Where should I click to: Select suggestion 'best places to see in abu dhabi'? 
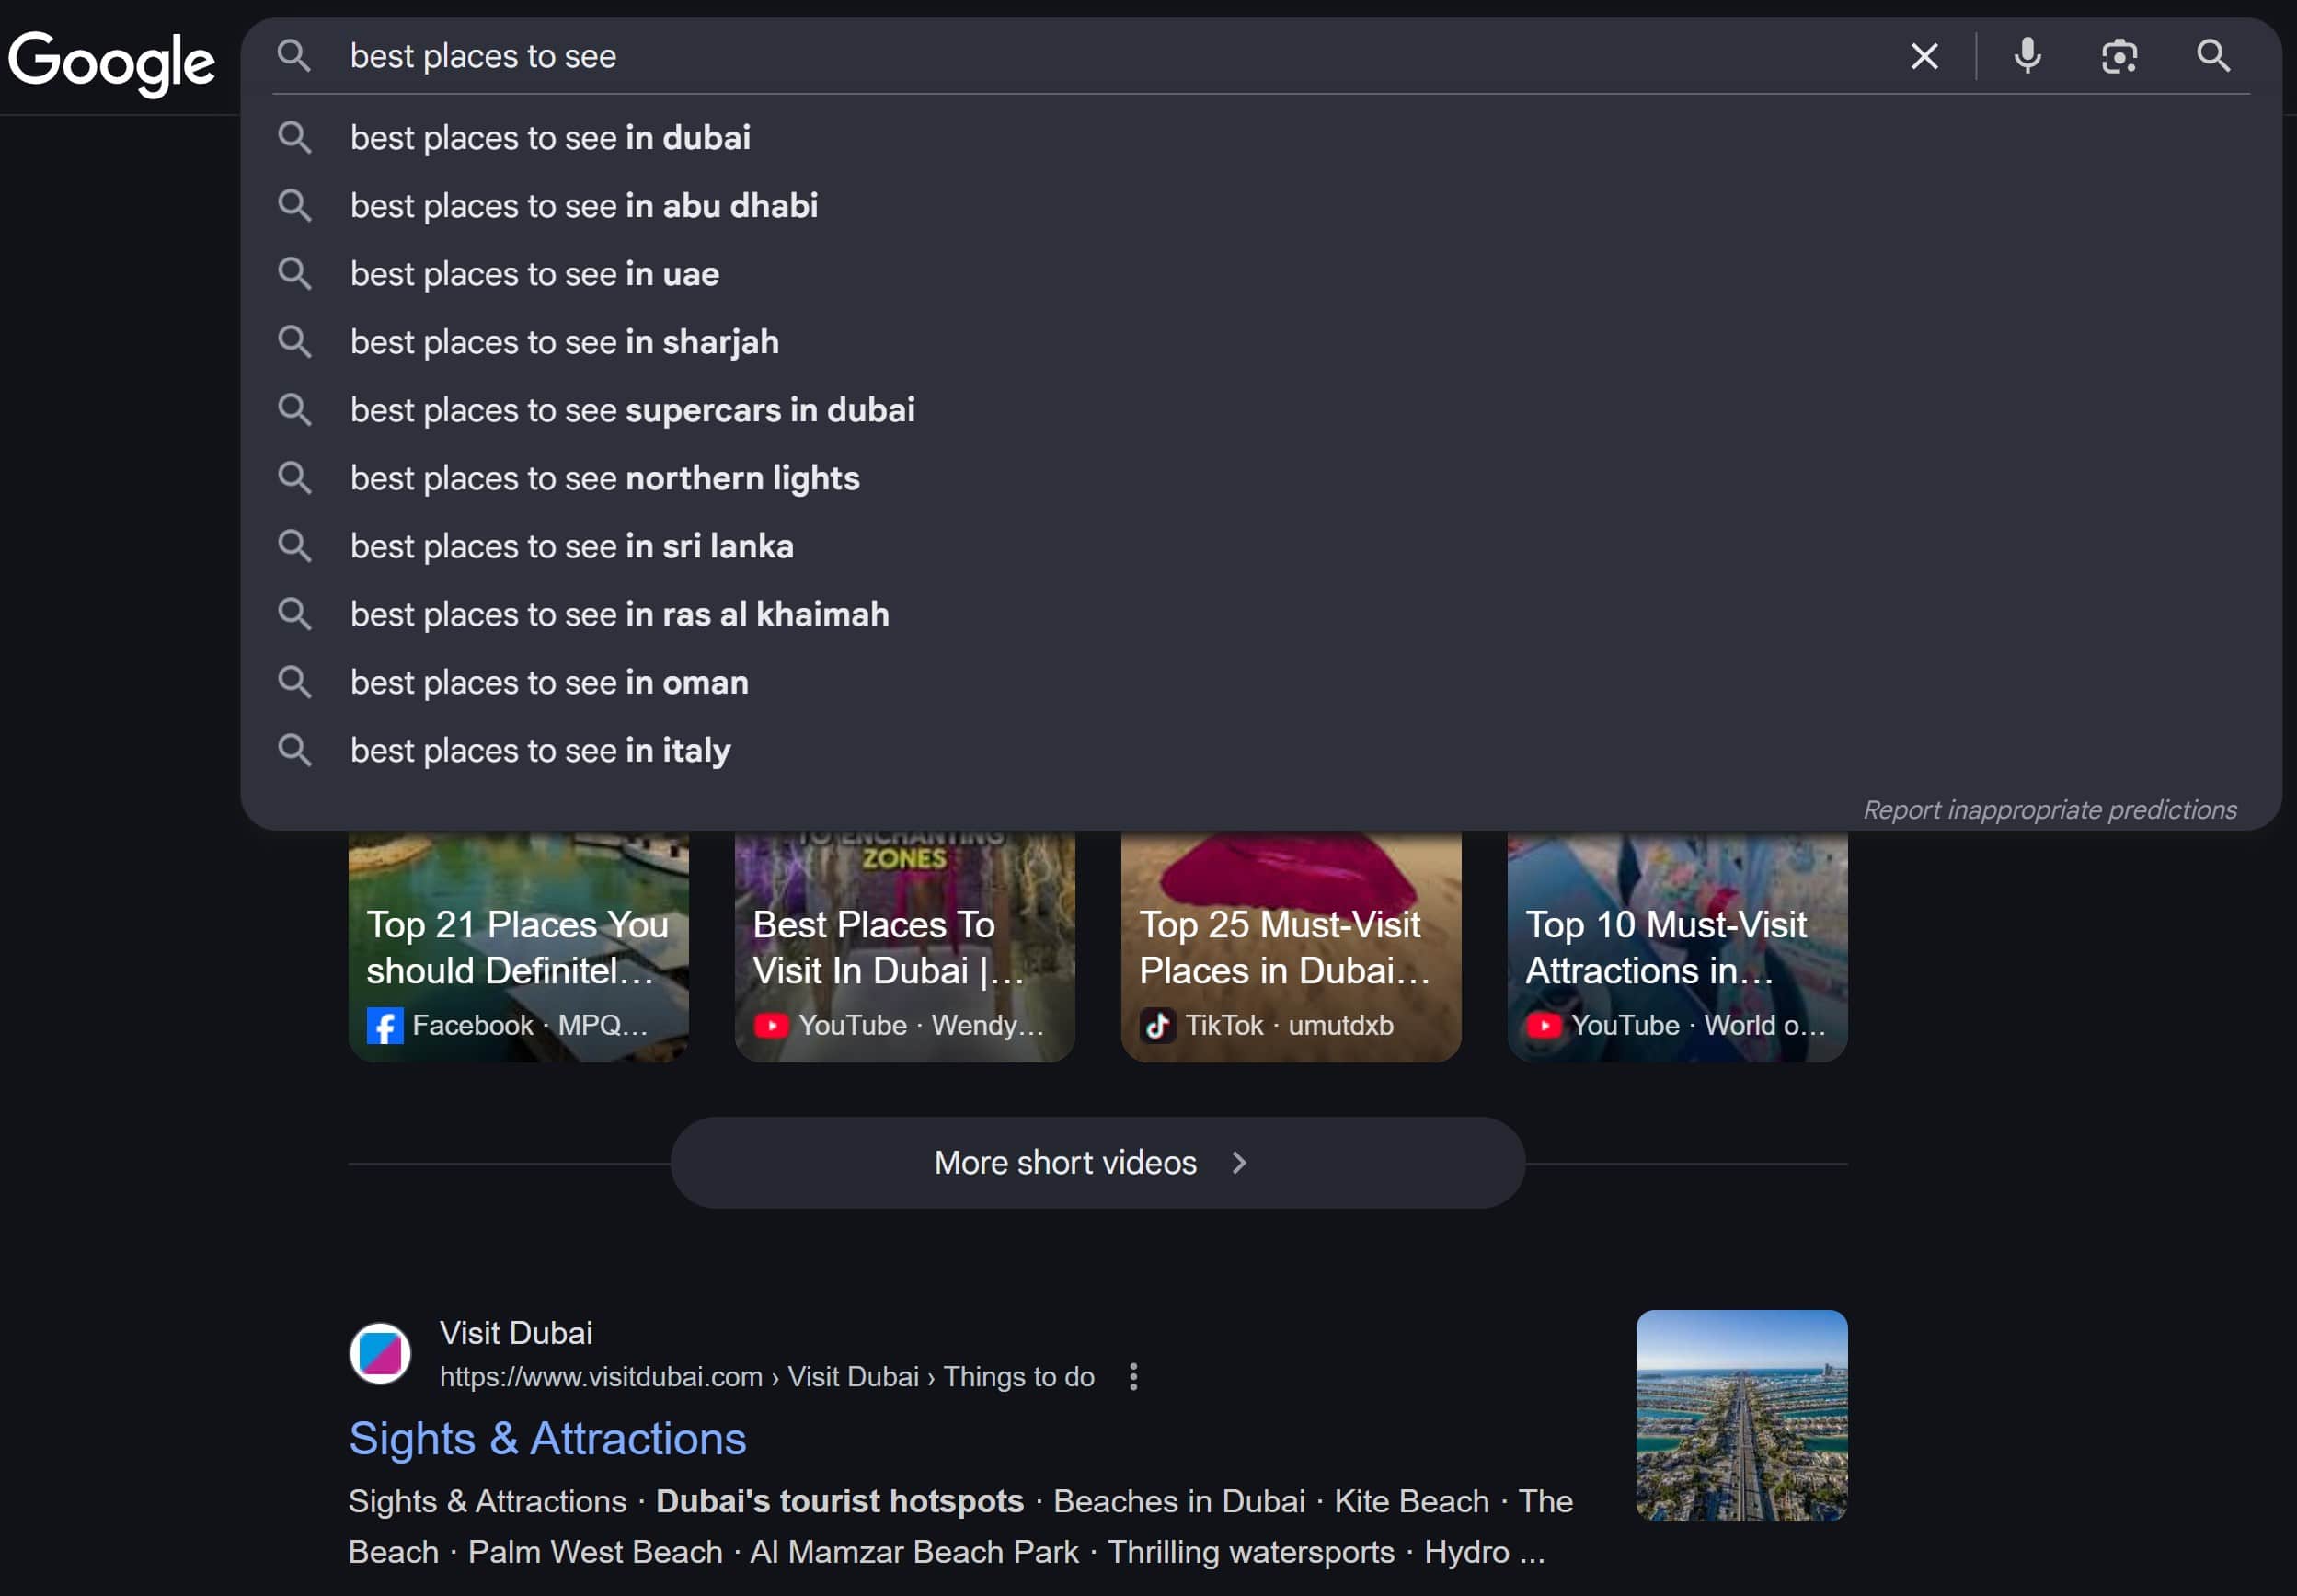[1260, 205]
